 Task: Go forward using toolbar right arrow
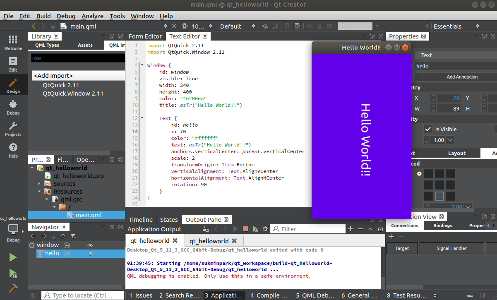44,26
